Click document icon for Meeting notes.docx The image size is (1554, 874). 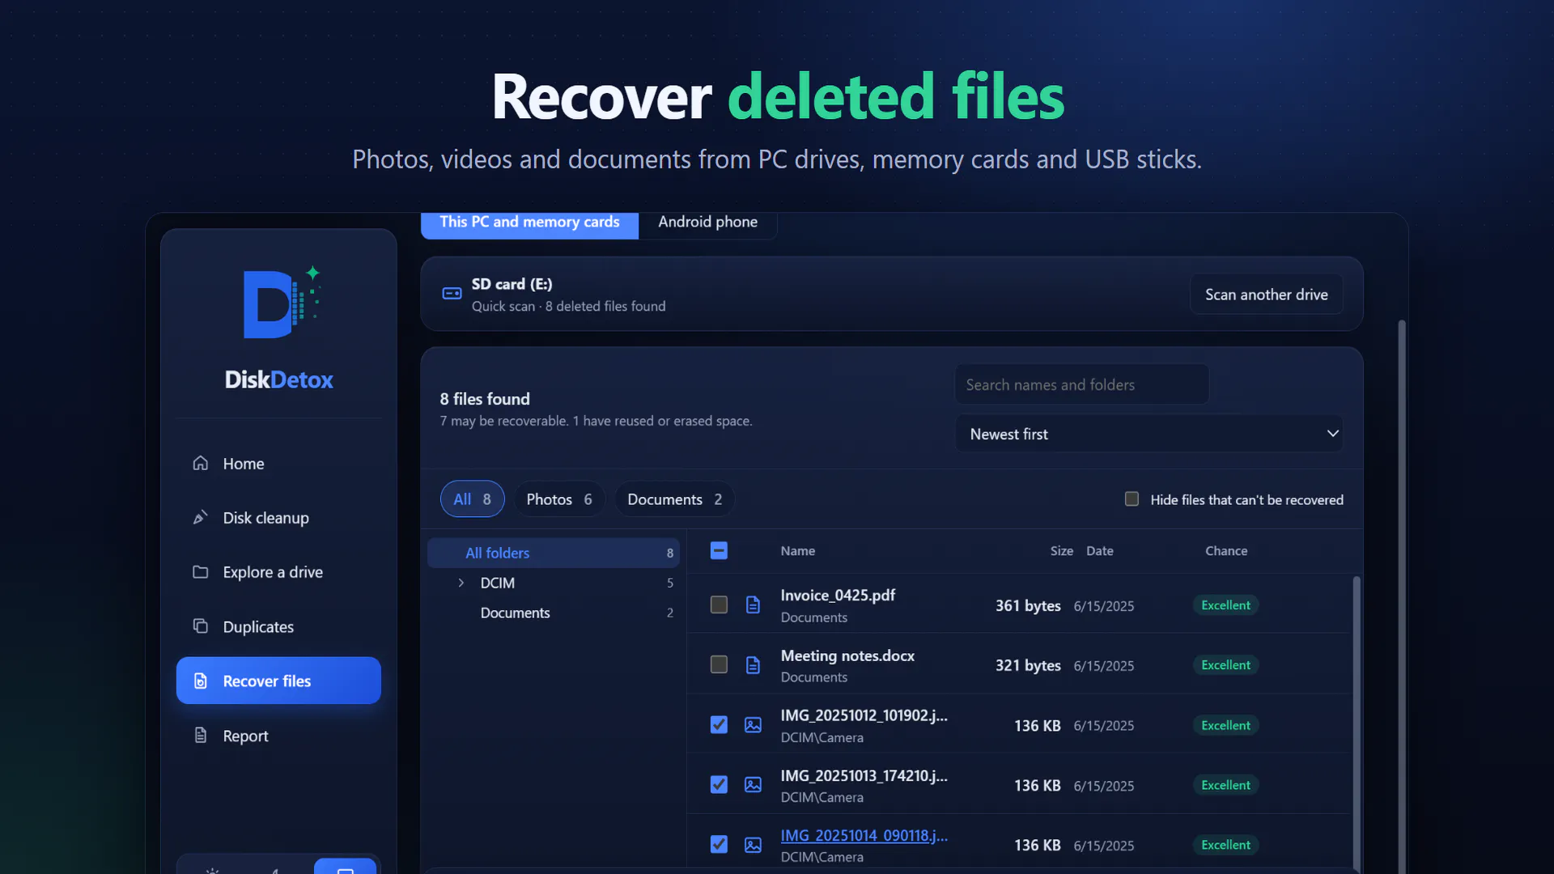(753, 664)
